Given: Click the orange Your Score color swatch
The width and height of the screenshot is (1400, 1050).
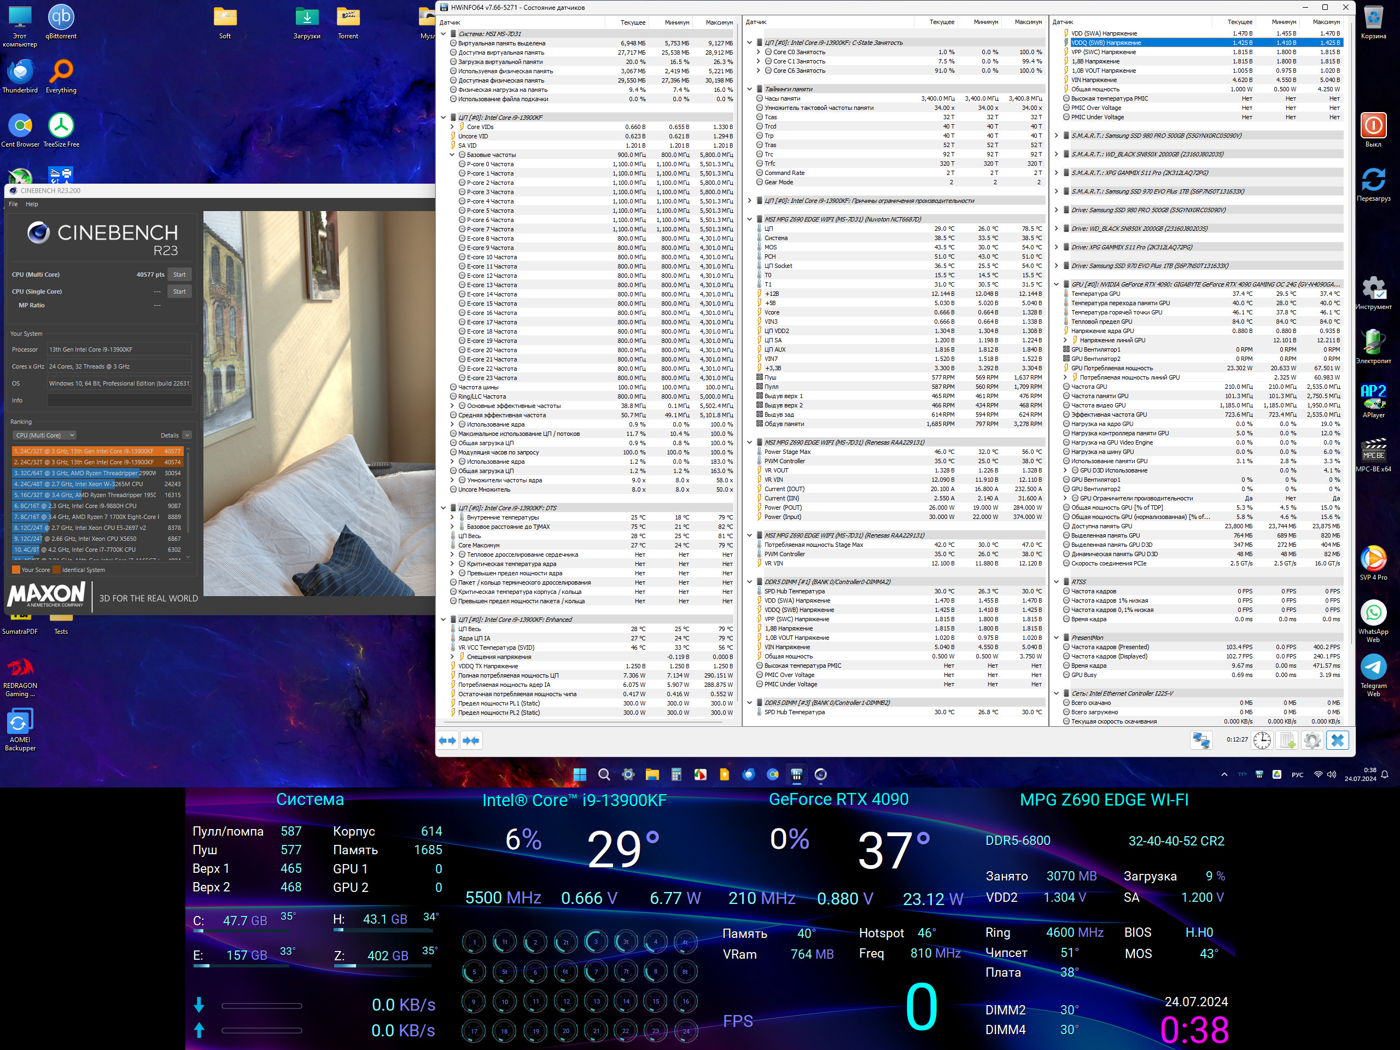Looking at the screenshot, I should [16, 570].
